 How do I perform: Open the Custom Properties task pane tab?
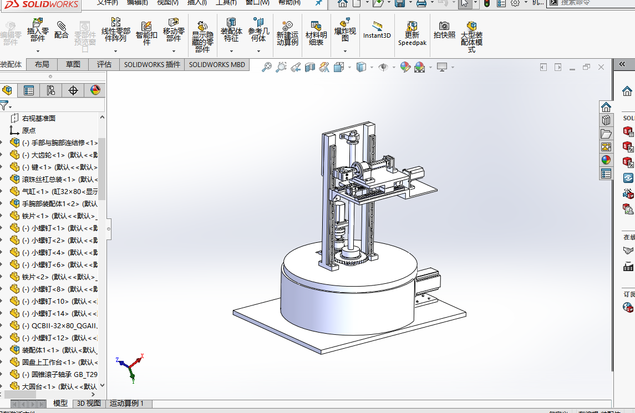tap(606, 174)
